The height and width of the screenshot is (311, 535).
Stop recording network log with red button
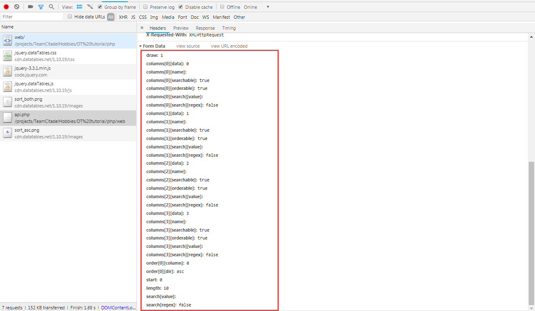pos(6,7)
